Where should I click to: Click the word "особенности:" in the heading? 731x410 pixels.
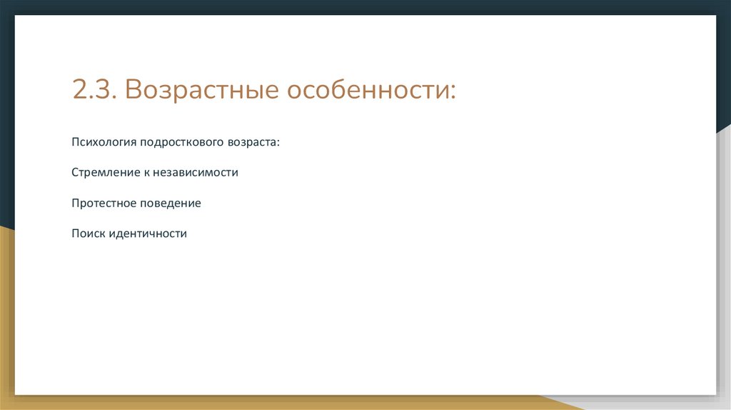click(x=371, y=89)
